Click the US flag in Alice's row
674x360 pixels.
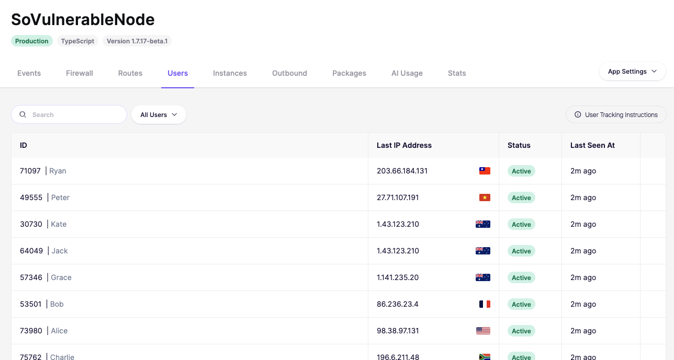[483, 331]
